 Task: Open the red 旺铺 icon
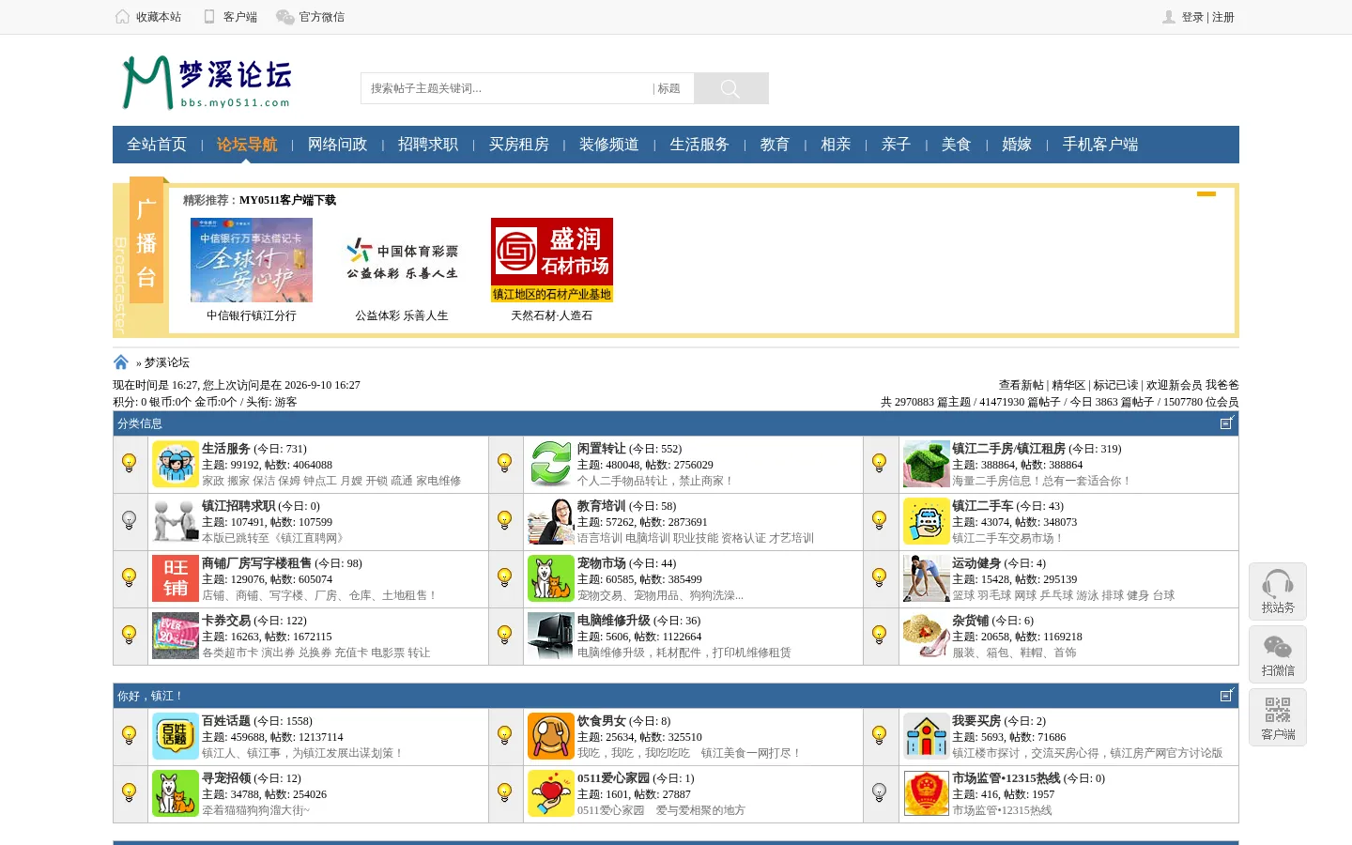[176, 578]
